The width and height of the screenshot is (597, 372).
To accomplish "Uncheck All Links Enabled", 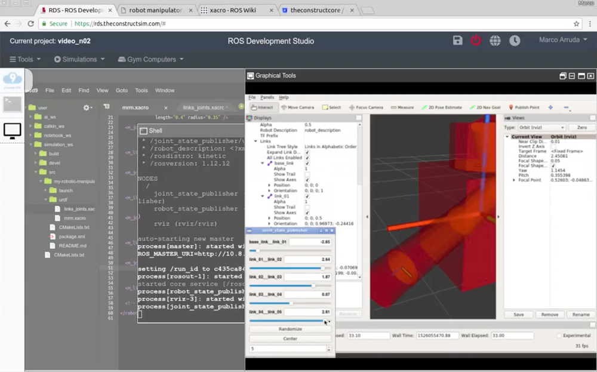I will coord(307,158).
